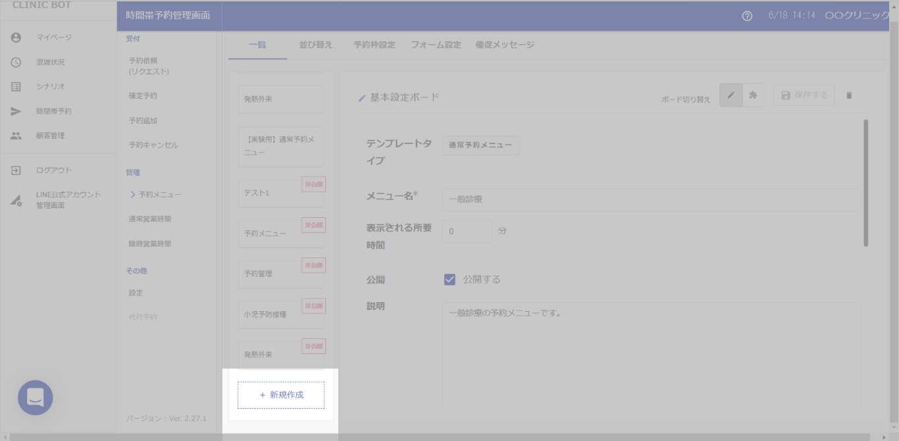The image size is (899, 441).
Task: Click the 通常予約メニュー template type selector
Action: [x=480, y=145]
